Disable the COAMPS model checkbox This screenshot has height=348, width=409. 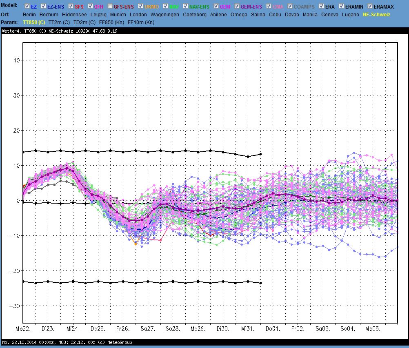coord(290,6)
